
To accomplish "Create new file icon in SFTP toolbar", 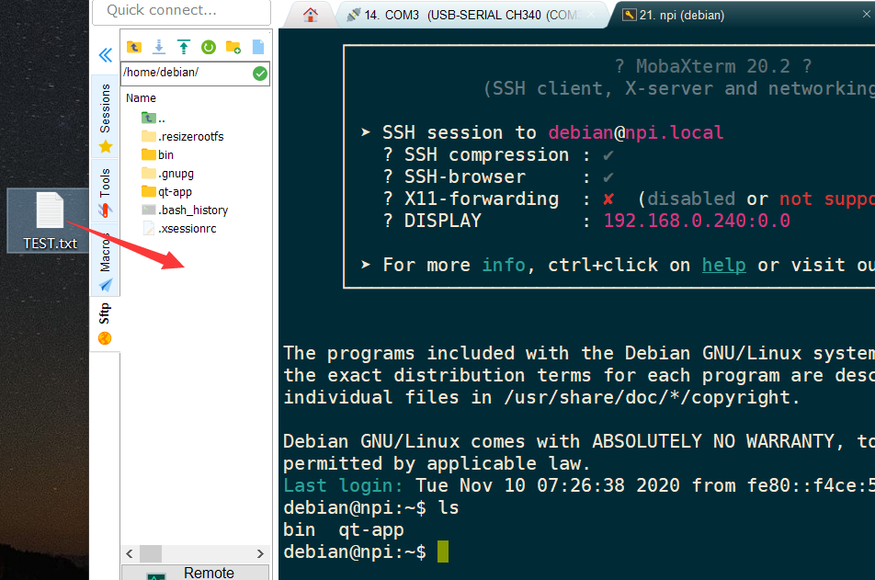I will point(257,47).
